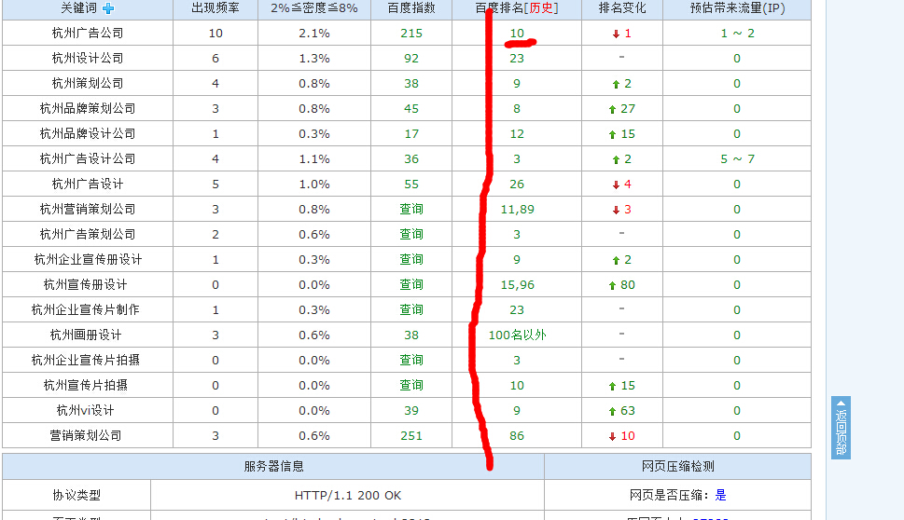Click the 服务器信息 section header
This screenshot has height=520, width=904.
tap(273, 466)
